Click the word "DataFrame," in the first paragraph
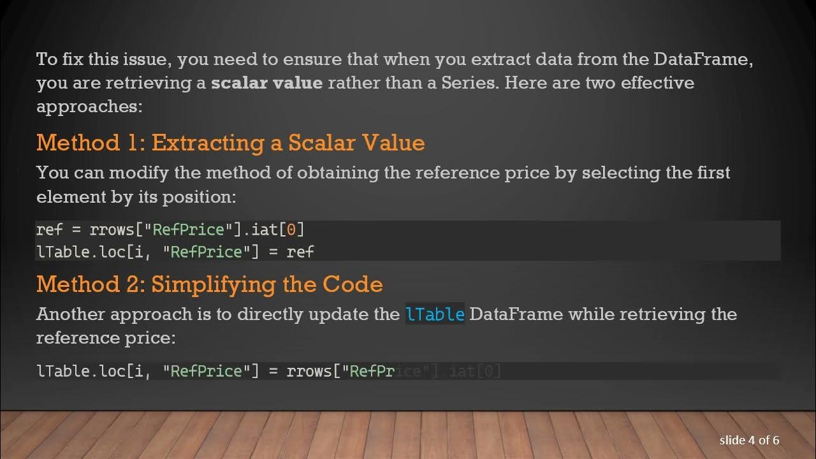Screen dimensions: 816x459 click(x=704, y=59)
